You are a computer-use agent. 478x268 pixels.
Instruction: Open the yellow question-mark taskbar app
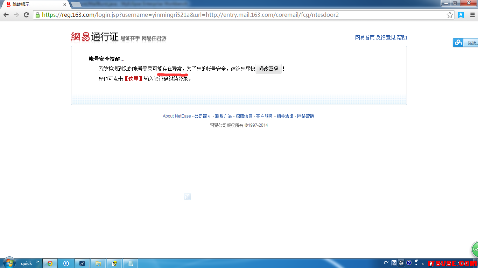click(x=114, y=263)
